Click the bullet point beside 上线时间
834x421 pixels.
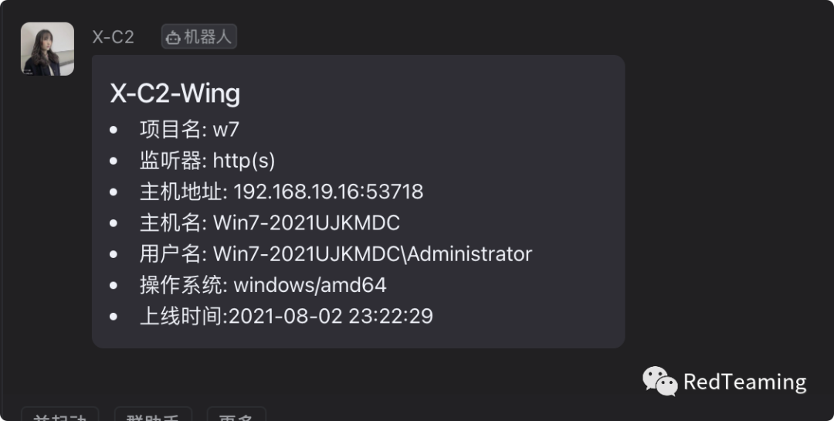coord(114,316)
